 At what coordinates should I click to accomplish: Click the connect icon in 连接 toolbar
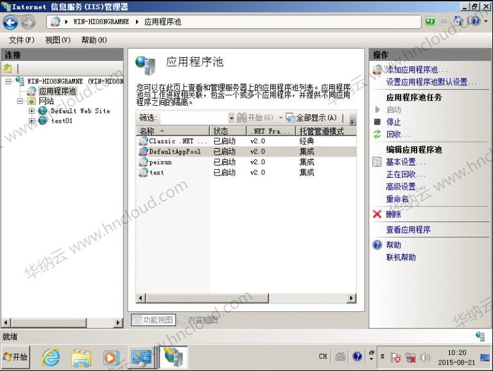point(8,68)
